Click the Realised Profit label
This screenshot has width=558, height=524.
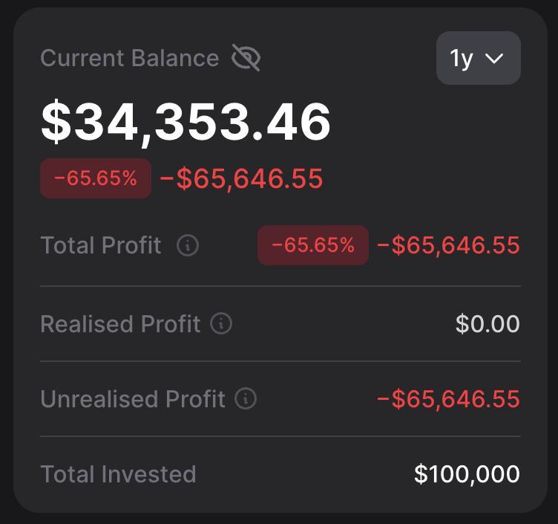tap(120, 323)
